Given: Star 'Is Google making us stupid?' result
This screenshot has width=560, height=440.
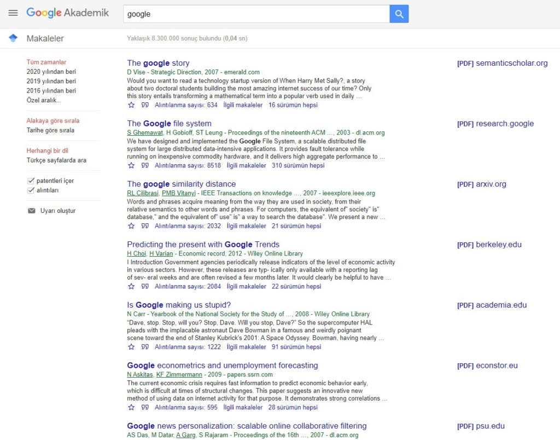Looking at the screenshot, I should [131, 347].
